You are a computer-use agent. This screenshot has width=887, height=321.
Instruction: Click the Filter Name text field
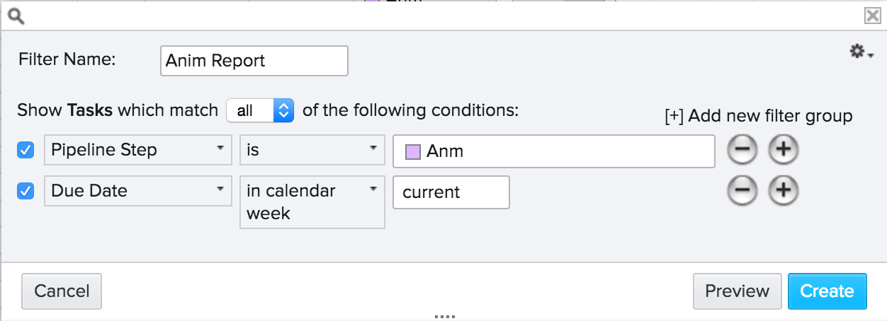254,61
